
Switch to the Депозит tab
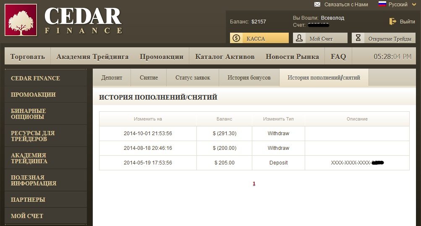click(x=112, y=78)
